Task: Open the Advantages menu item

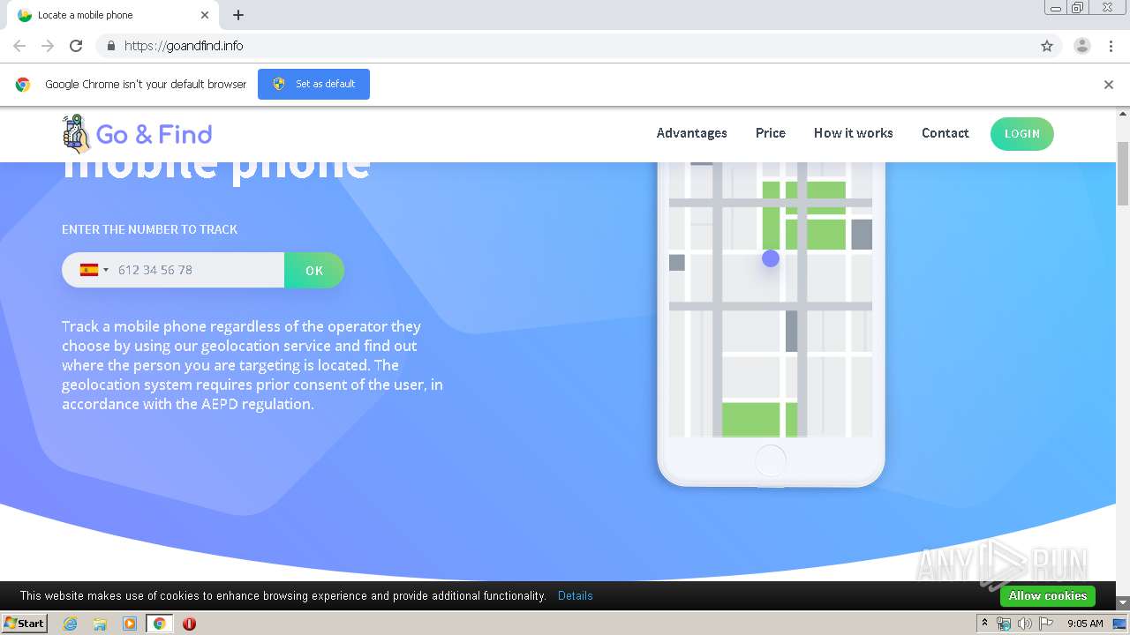Action: [x=692, y=133]
